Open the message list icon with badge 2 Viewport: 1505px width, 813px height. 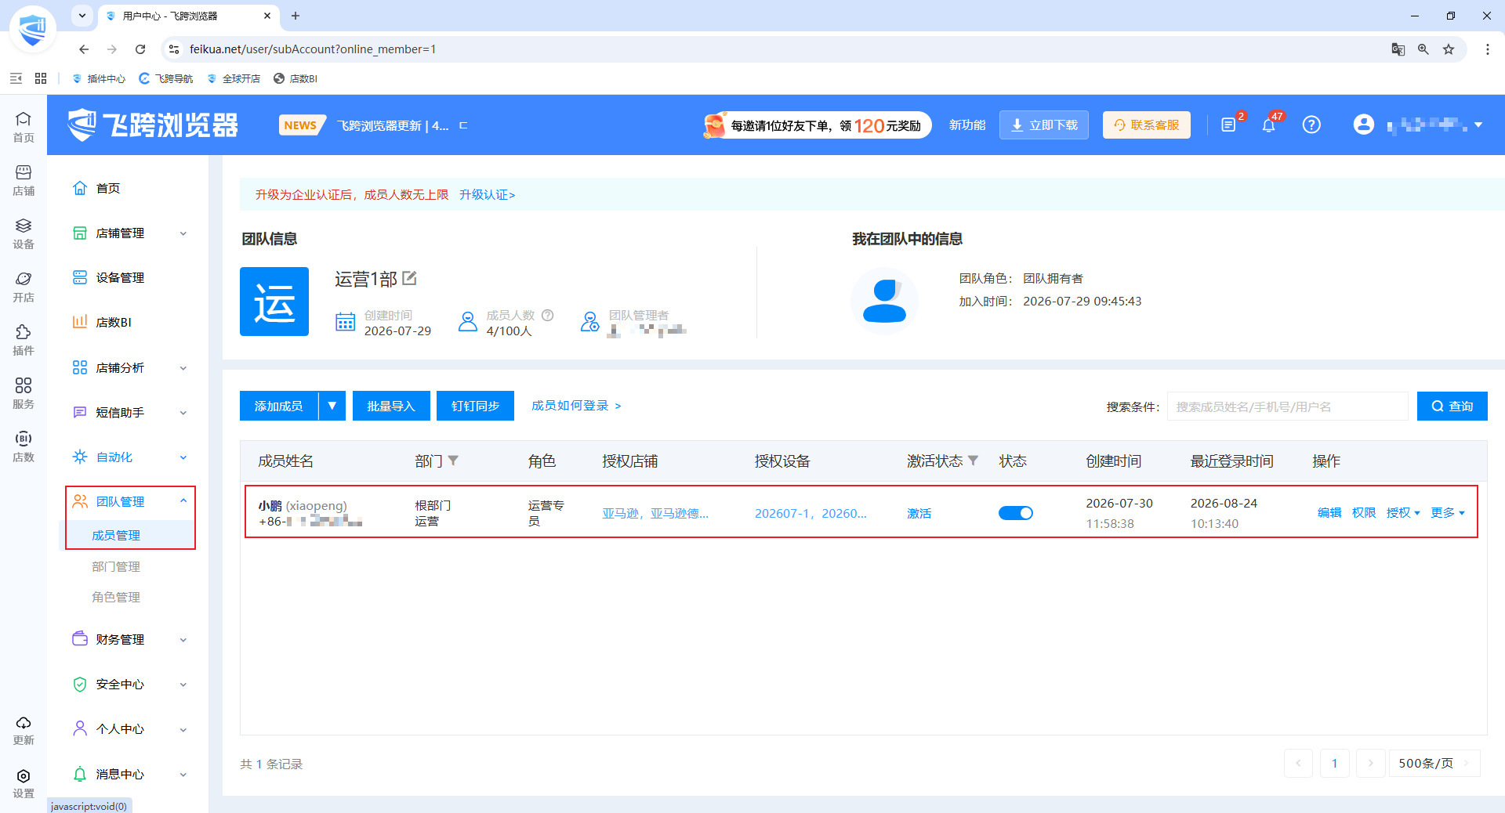click(x=1228, y=125)
